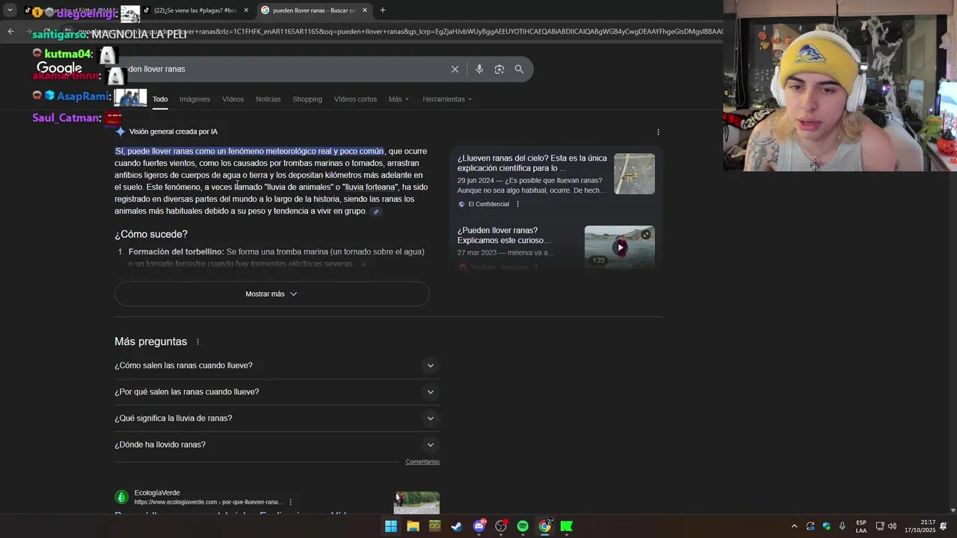Screen dimensions: 957x538
Task: Click the EcologíaVerde result thumbnail
Action: point(416,502)
